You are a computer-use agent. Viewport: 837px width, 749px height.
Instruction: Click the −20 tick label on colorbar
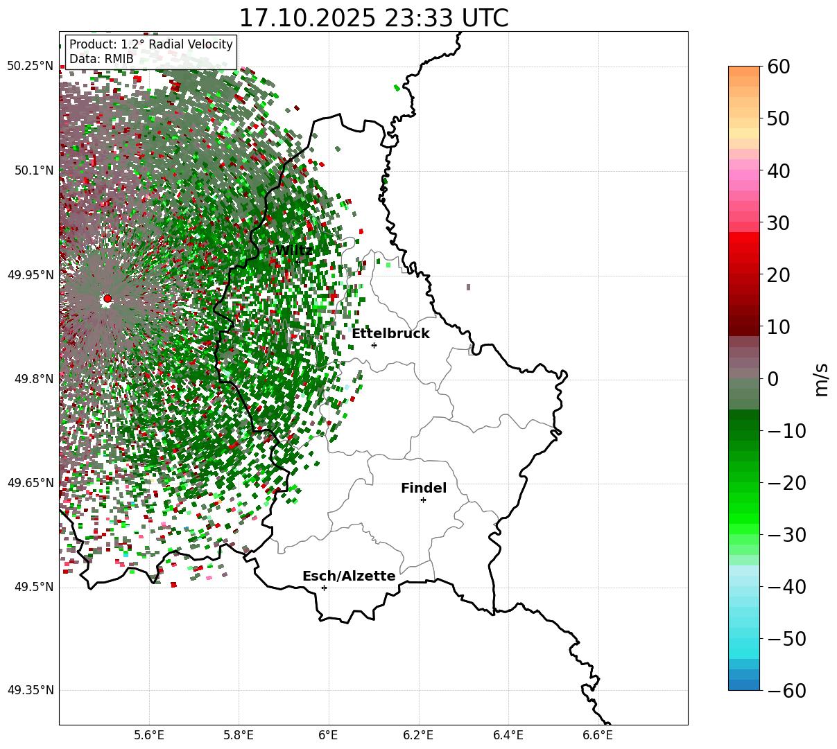point(786,483)
